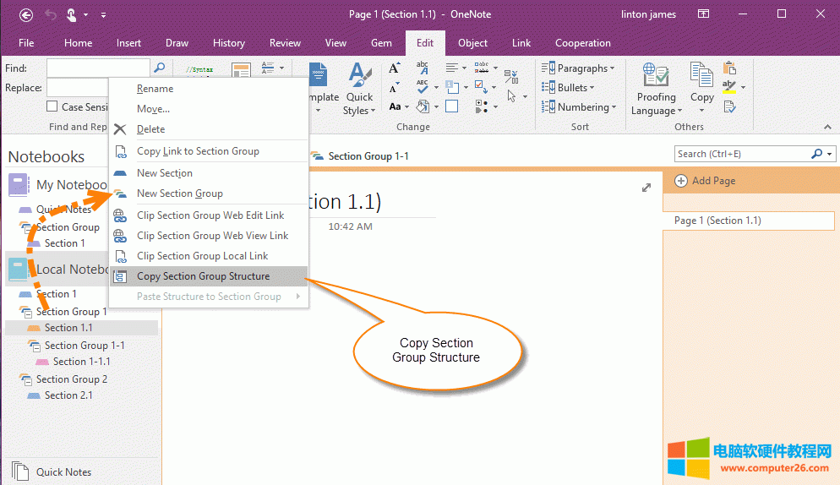Click the Quick Notes icon at bottom
The width and height of the screenshot is (840, 485).
pos(21,471)
